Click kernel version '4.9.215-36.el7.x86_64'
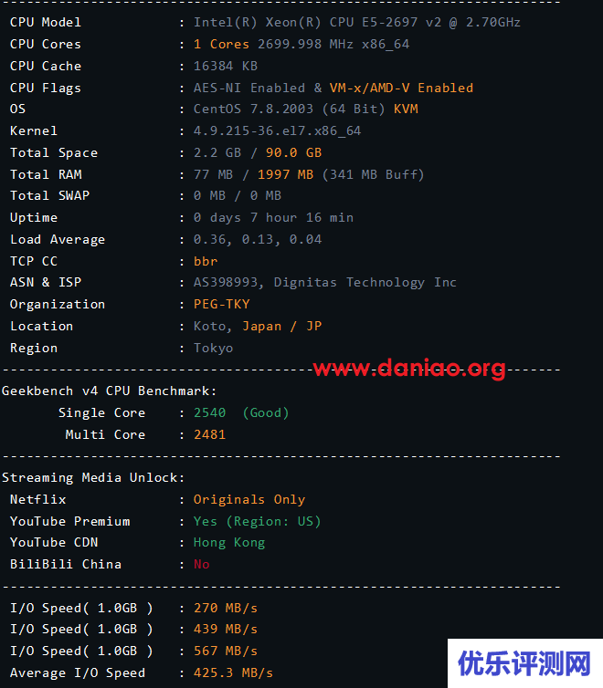 tap(277, 130)
